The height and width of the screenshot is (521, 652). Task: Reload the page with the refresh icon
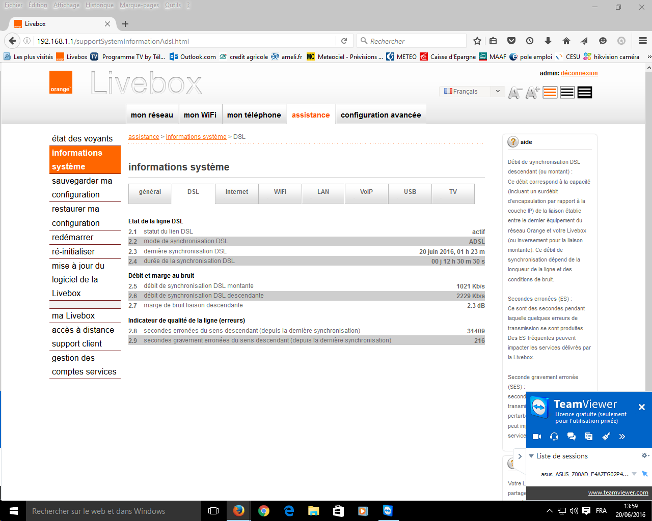click(x=344, y=41)
